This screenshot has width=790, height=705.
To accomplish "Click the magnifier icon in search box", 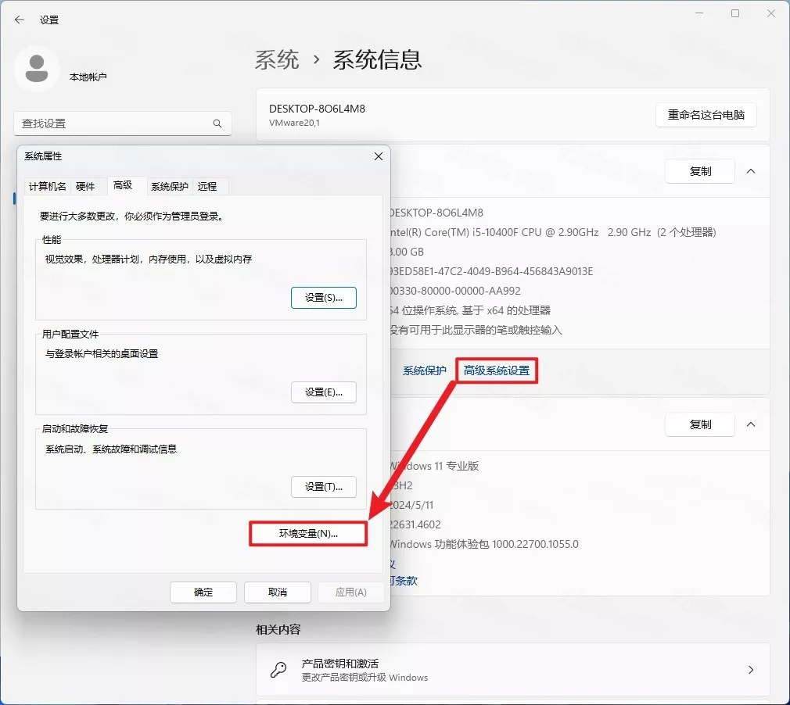I will point(217,123).
